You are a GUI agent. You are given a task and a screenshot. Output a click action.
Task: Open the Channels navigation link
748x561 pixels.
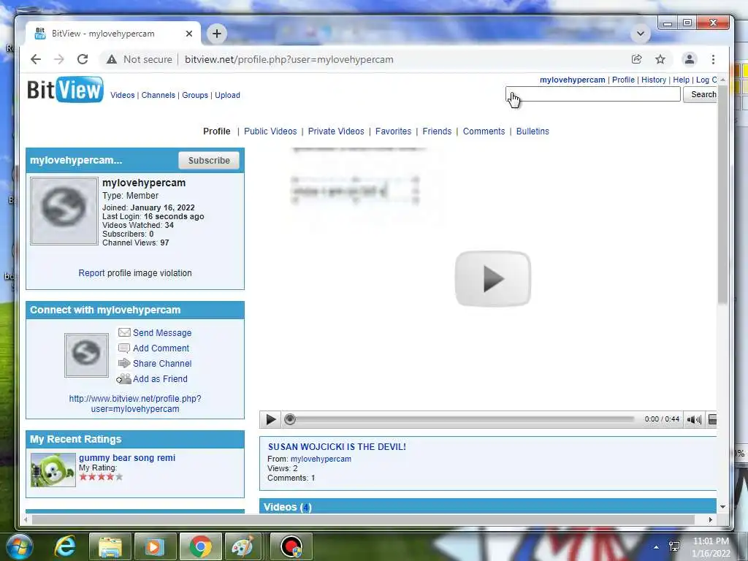[158, 95]
